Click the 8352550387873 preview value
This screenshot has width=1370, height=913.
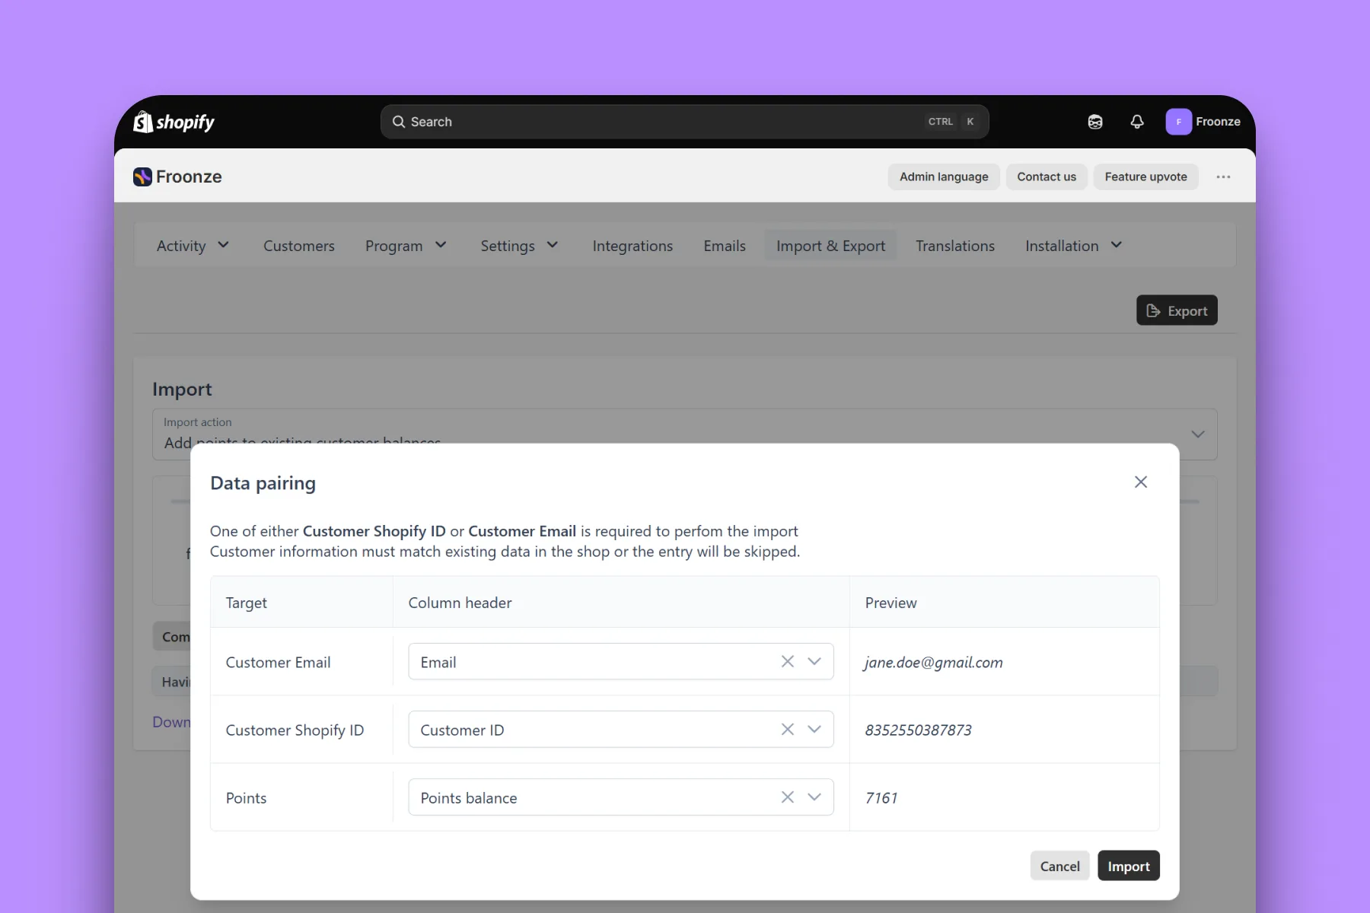tap(918, 730)
